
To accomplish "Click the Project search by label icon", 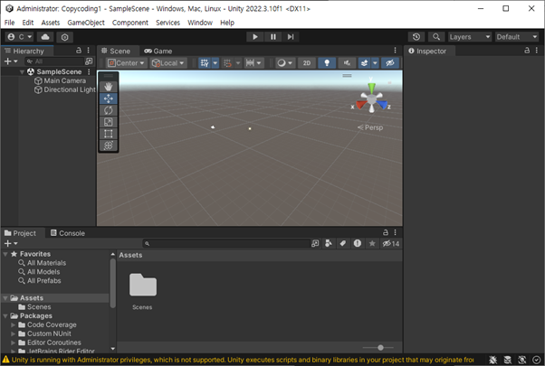I will coord(343,243).
